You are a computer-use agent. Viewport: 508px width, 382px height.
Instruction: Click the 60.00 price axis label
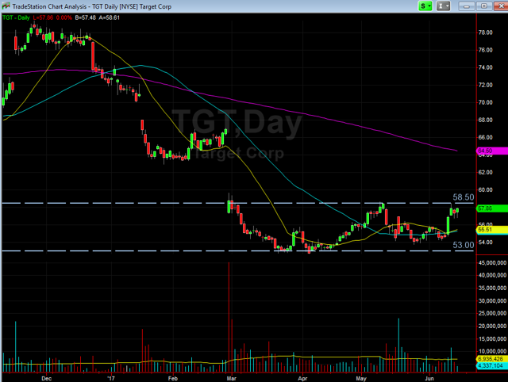(x=485, y=189)
